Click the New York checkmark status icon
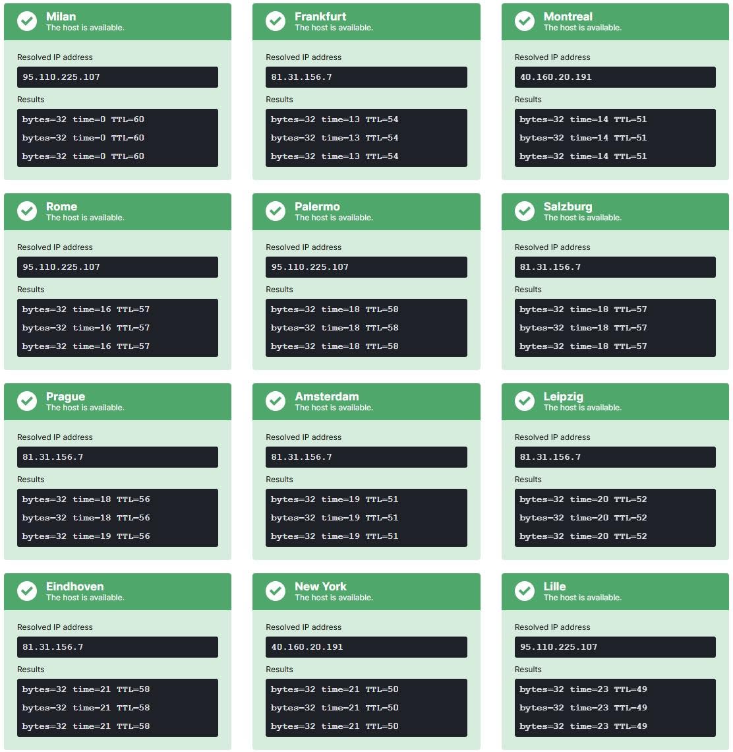733x752 pixels. [x=276, y=591]
